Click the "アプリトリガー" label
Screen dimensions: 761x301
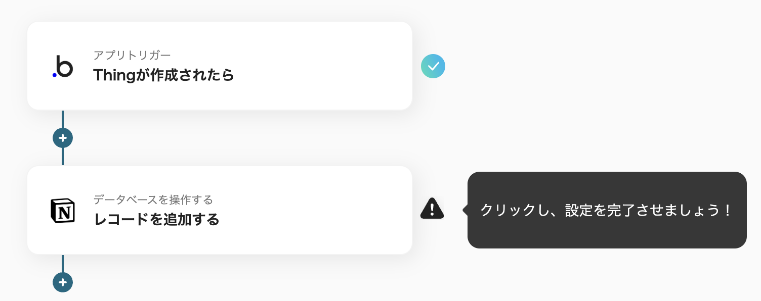tap(132, 55)
